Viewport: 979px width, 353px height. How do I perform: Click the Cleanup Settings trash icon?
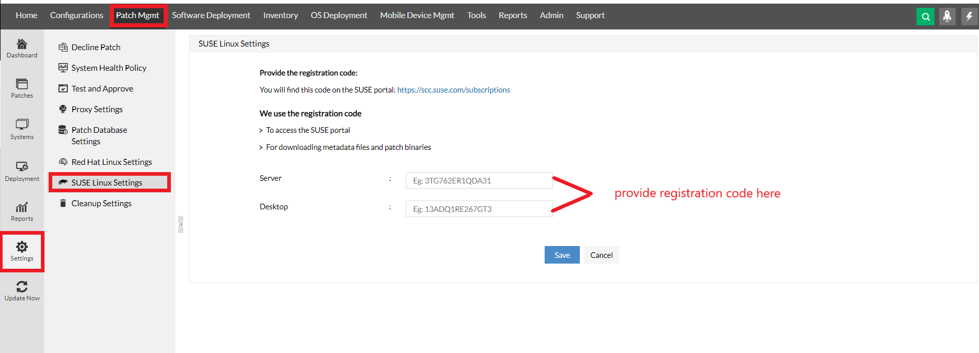point(63,203)
